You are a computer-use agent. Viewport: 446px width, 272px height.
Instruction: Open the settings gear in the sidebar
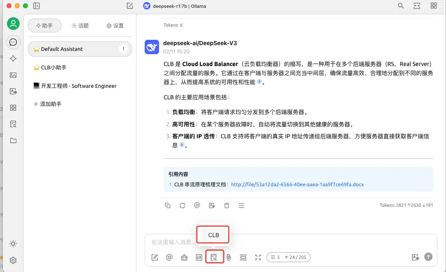tap(13, 261)
